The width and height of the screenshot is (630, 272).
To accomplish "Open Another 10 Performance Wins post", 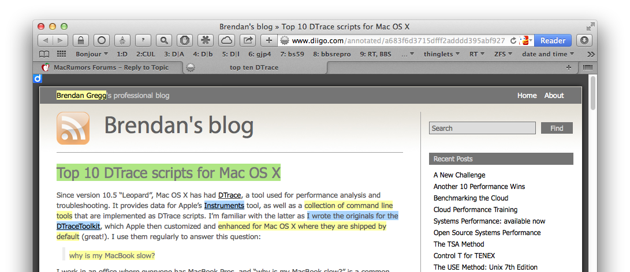I will [x=479, y=187].
